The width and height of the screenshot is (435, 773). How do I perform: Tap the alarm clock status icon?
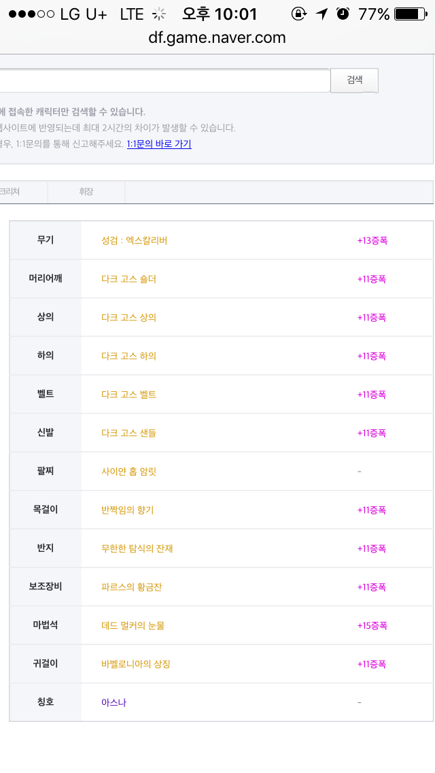(x=343, y=14)
